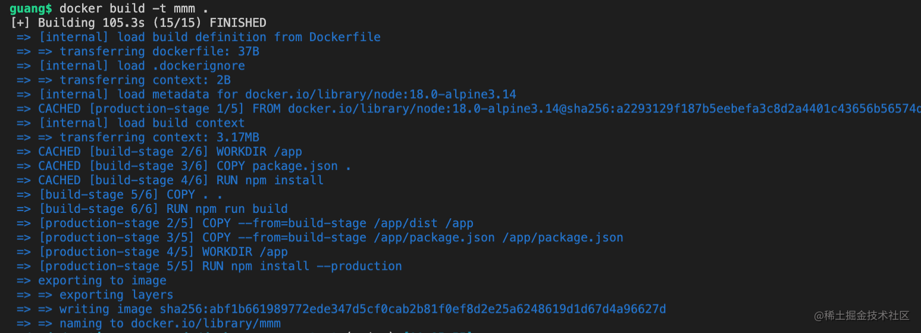Click the "transferring context: 3.17MB" line
Screen dimensions: 921x333
click(159, 137)
